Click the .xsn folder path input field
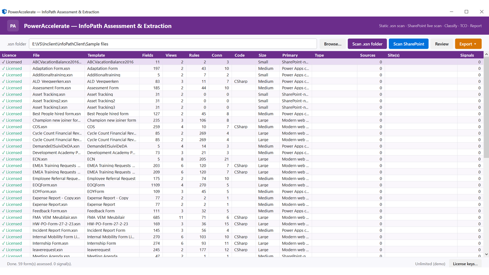Viewport: 489px width, 275px height. 173,44
